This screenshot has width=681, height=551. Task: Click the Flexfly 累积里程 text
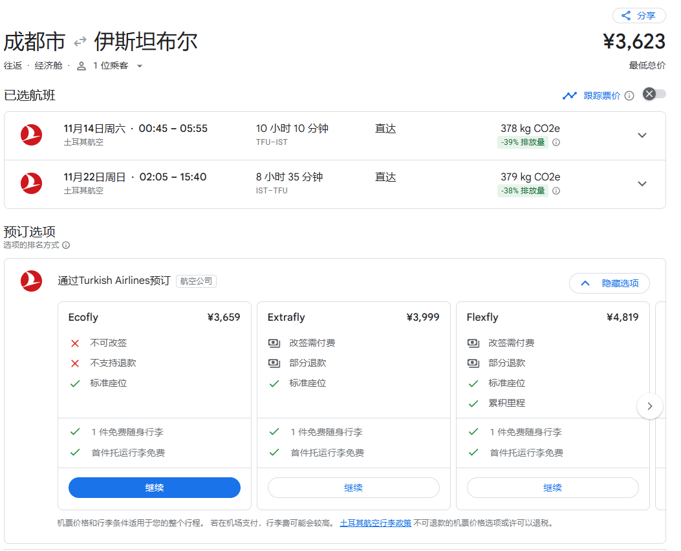pos(506,404)
